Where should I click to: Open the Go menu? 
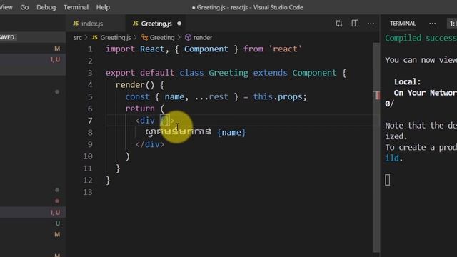click(x=24, y=7)
